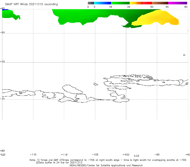This screenshot has width=190, height=167.
Task: Click the '-115' longitude axis label
Action: coord(33,154)
